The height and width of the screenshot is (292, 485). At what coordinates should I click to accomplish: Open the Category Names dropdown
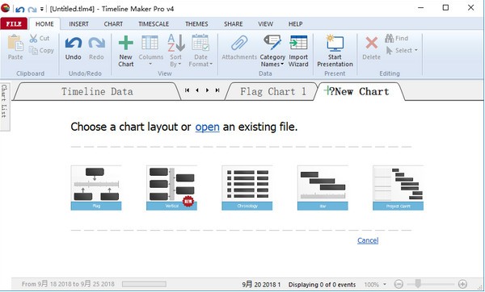pyautogui.click(x=272, y=52)
